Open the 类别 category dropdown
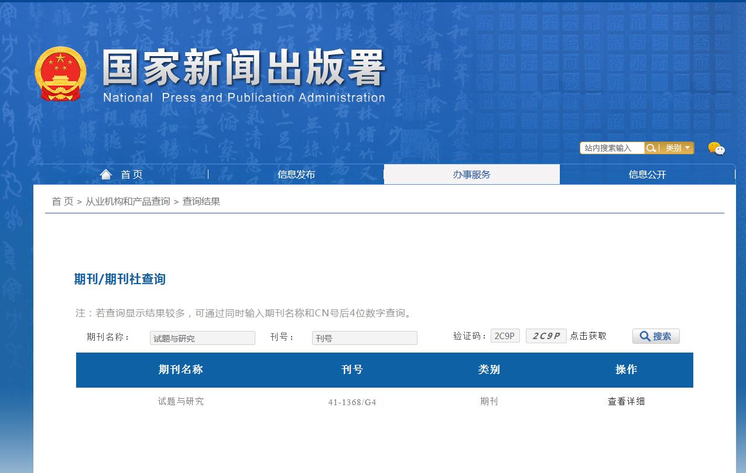This screenshot has height=473, width=746. pos(674,147)
